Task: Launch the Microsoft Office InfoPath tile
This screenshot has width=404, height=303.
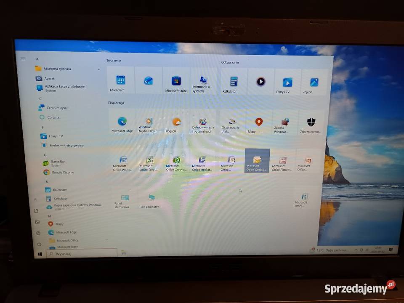Action: click(202, 161)
